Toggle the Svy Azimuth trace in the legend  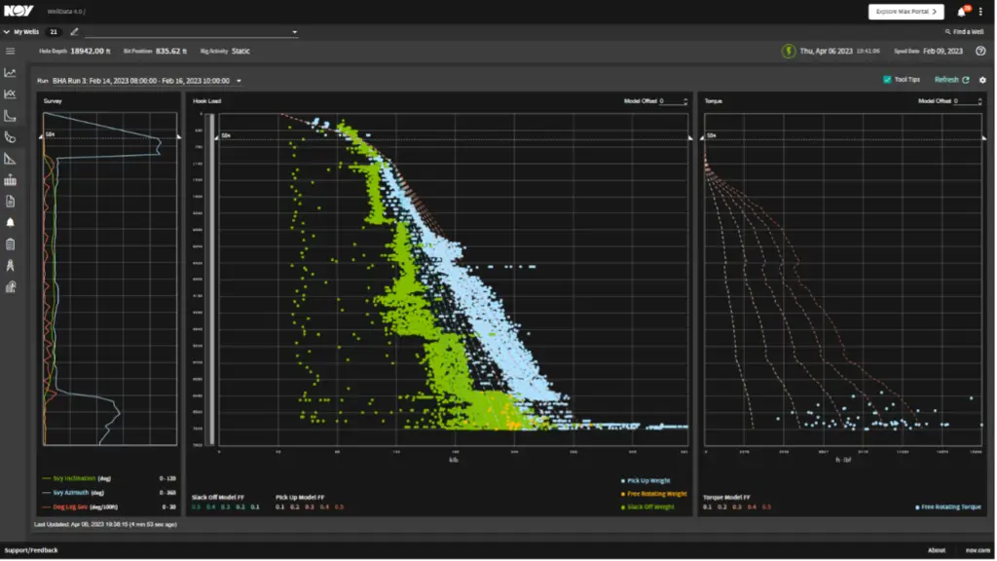pos(73,493)
